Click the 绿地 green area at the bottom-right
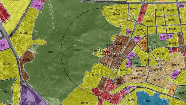This screenshot has width=186, height=105. 181,93
